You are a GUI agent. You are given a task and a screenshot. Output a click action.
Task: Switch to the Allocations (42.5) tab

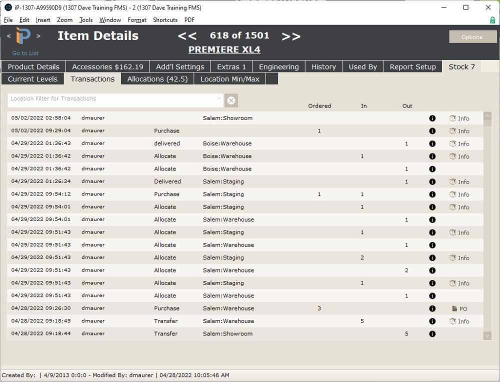point(156,78)
